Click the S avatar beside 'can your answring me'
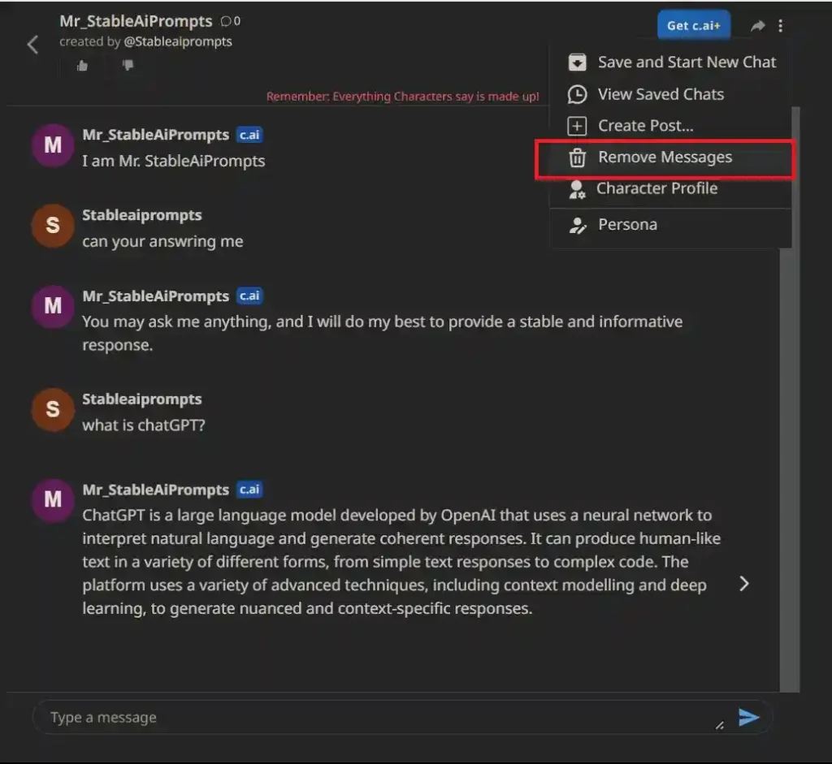Screen dimensions: 832x764 (53, 226)
